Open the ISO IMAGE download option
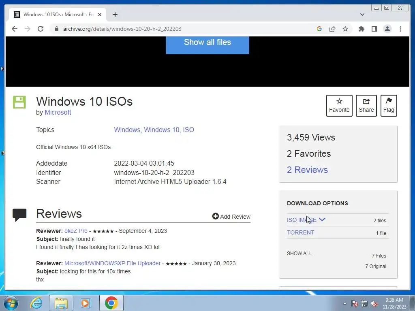The image size is (415, 311). click(302, 220)
